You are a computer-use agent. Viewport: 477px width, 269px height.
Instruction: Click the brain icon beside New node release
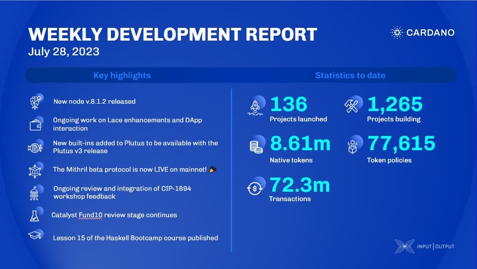[34, 102]
